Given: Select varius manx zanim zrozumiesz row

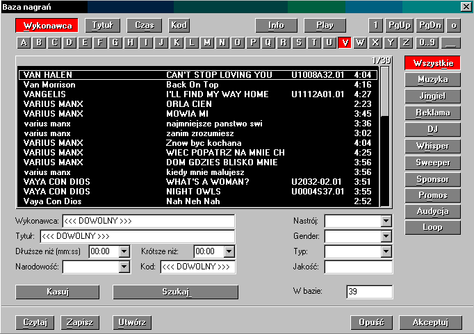Looking at the screenshot, I should pos(198,133).
